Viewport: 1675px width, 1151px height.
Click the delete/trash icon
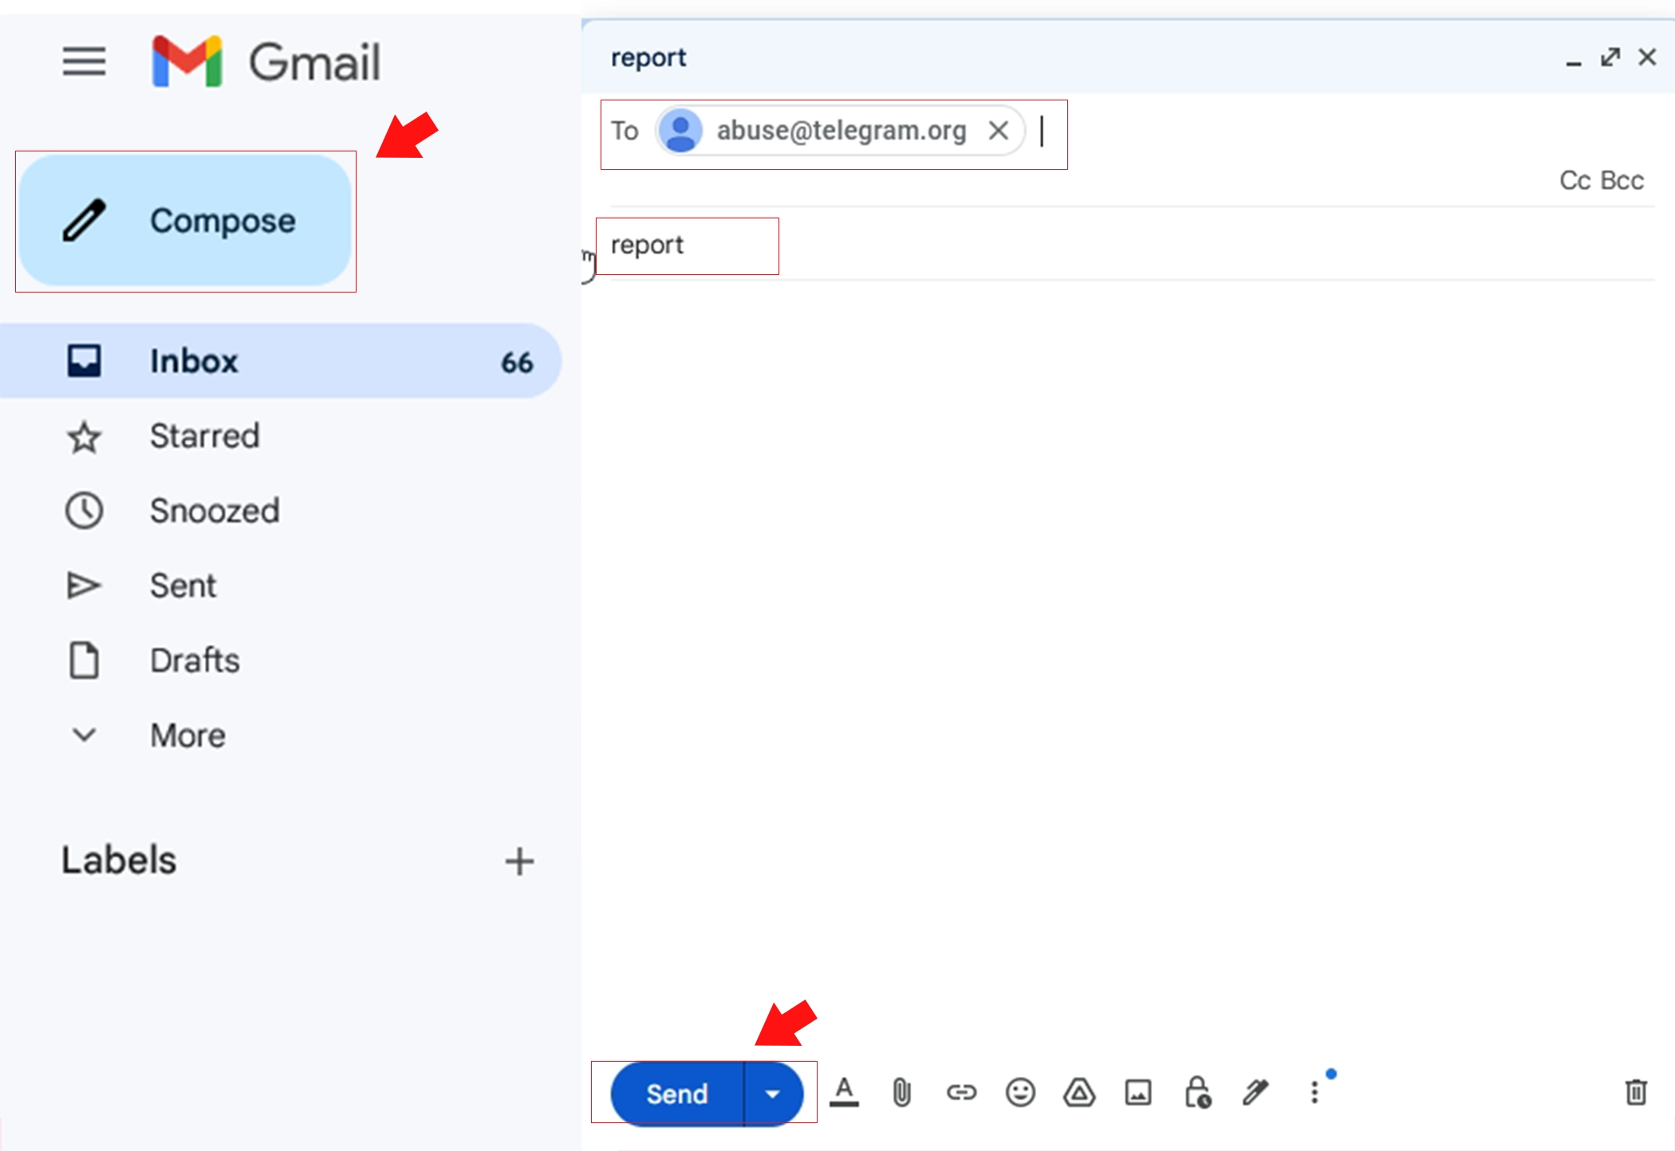(x=1636, y=1091)
